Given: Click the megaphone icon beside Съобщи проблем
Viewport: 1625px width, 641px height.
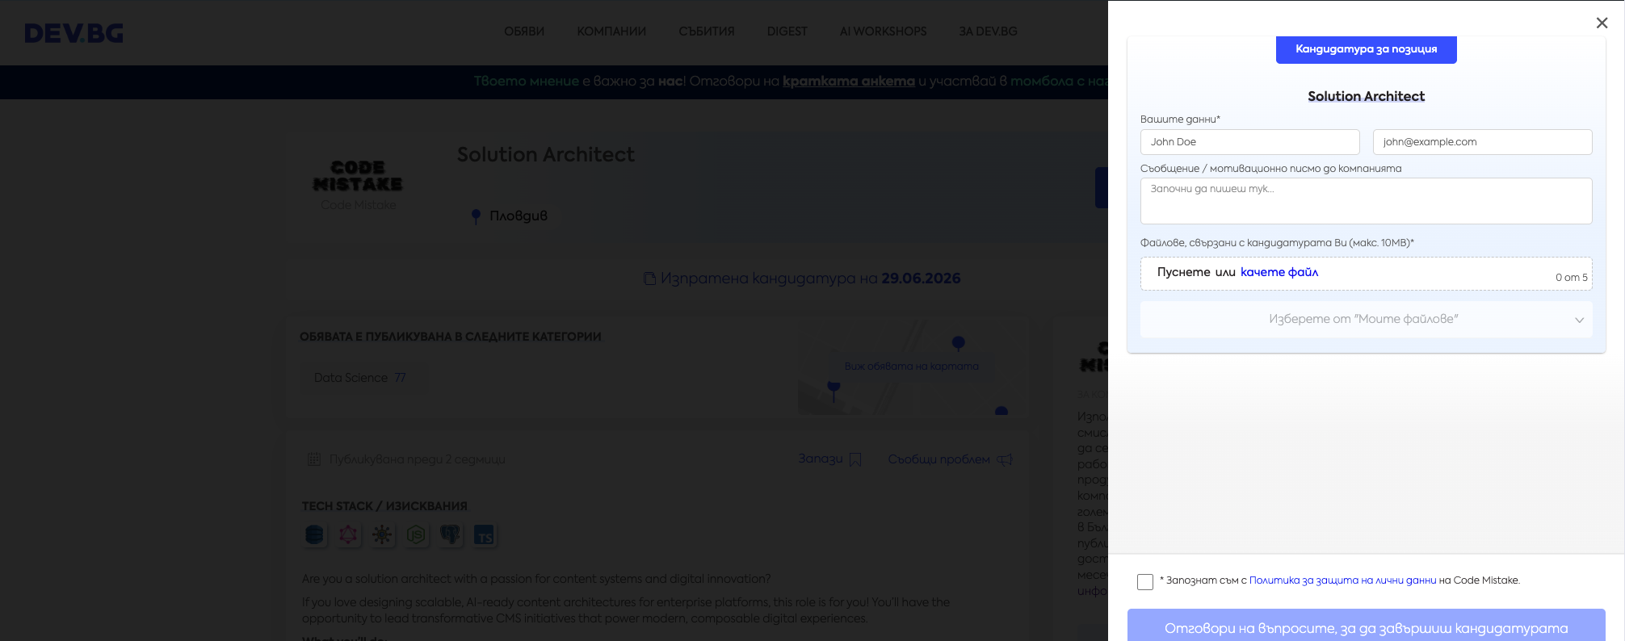Looking at the screenshot, I should click(x=1005, y=459).
